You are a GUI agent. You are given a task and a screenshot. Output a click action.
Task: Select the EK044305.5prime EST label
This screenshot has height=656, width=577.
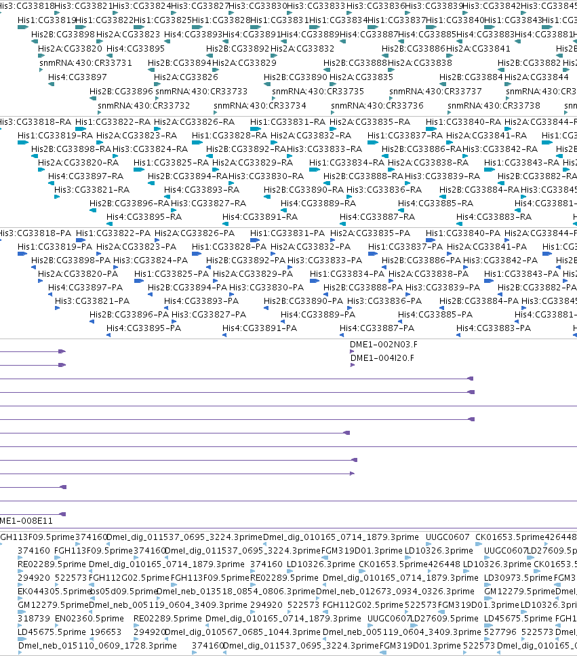(54, 591)
